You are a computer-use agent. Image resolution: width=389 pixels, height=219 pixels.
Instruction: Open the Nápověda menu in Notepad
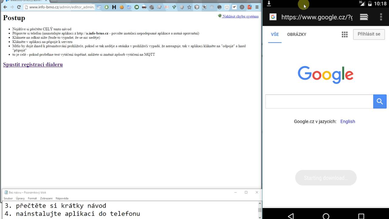pyautogui.click(x=62, y=198)
